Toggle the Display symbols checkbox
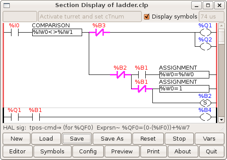 point(147,16)
